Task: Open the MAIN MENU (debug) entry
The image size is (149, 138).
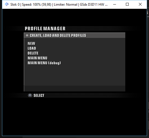Action: point(44,63)
